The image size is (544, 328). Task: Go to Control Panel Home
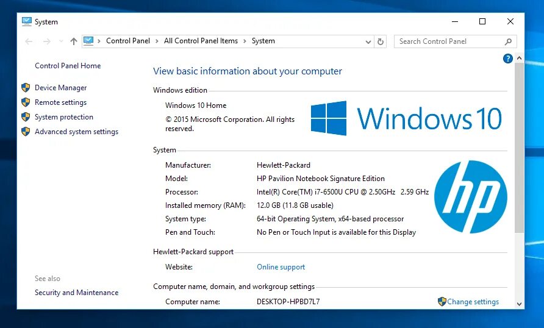click(x=68, y=66)
